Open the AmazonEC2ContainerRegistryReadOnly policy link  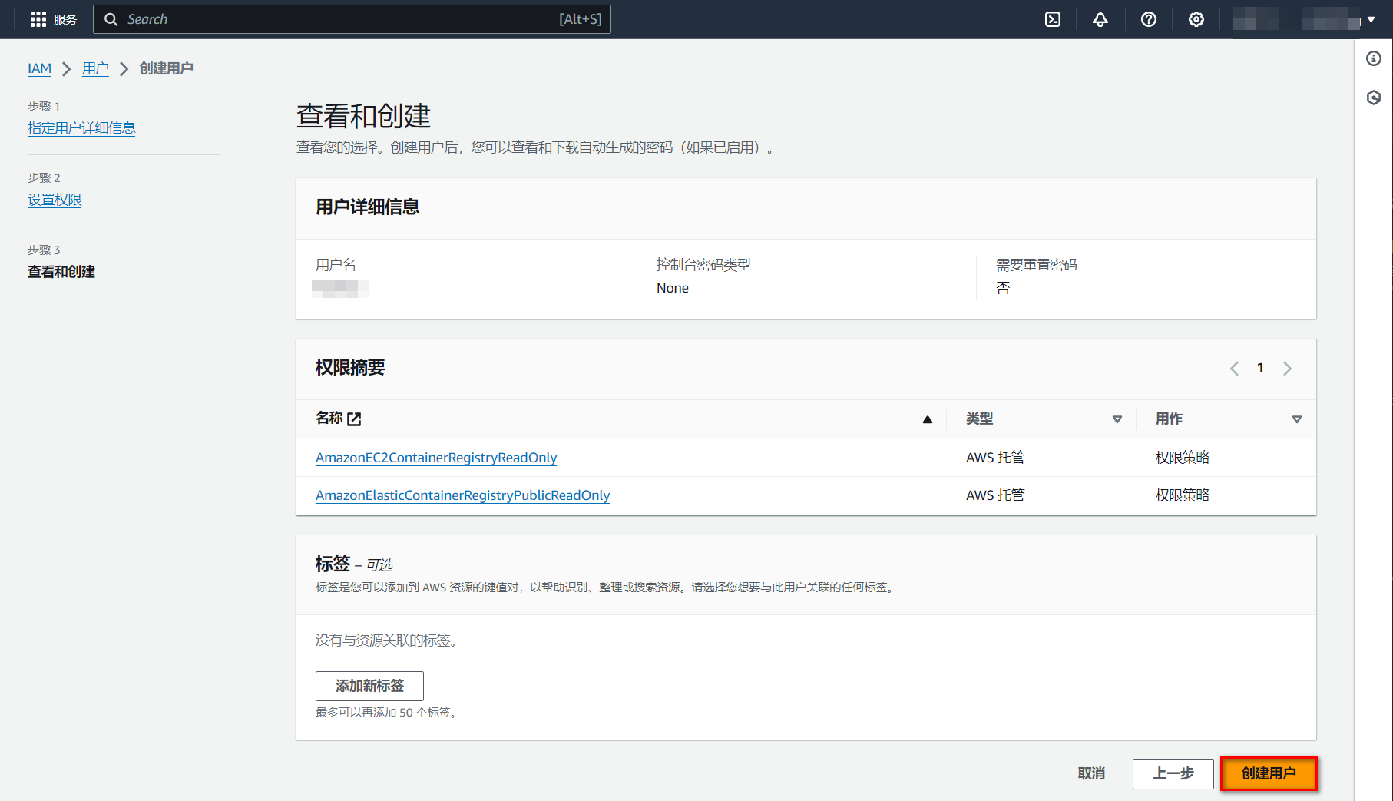coord(436,458)
